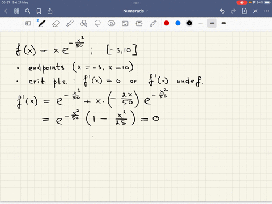Open the more options ellipsis menu
This screenshot has height=204, width=272.
point(266,11)
